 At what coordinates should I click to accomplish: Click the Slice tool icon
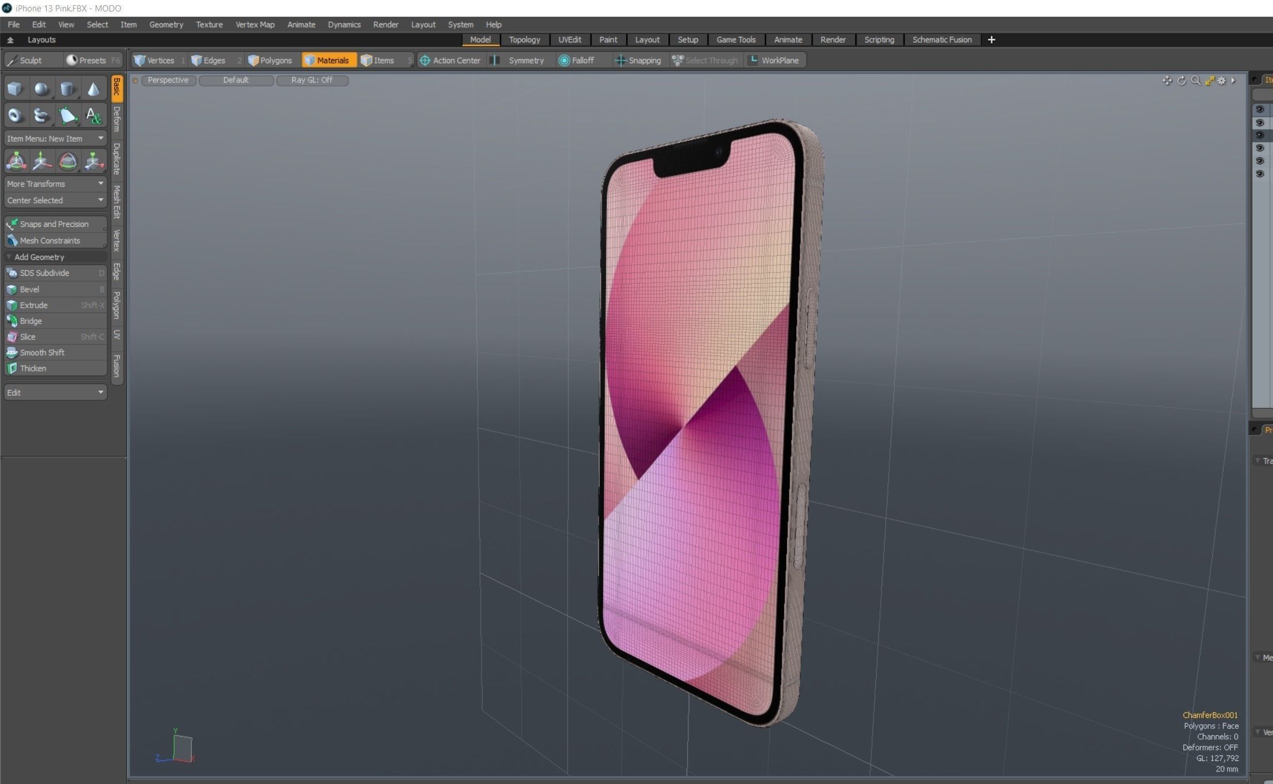pos(12,337)
